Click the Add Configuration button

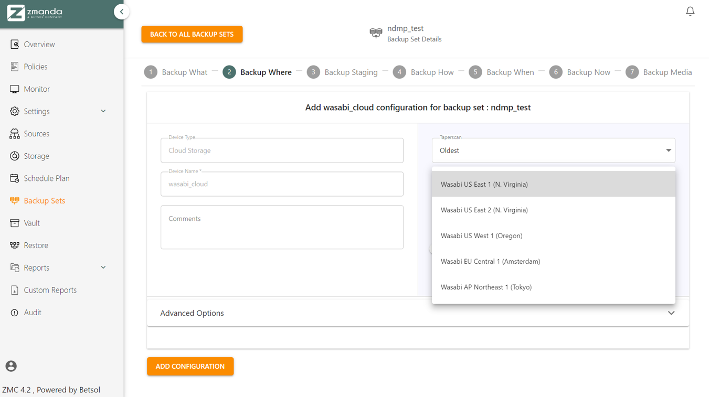pos(190,366)
